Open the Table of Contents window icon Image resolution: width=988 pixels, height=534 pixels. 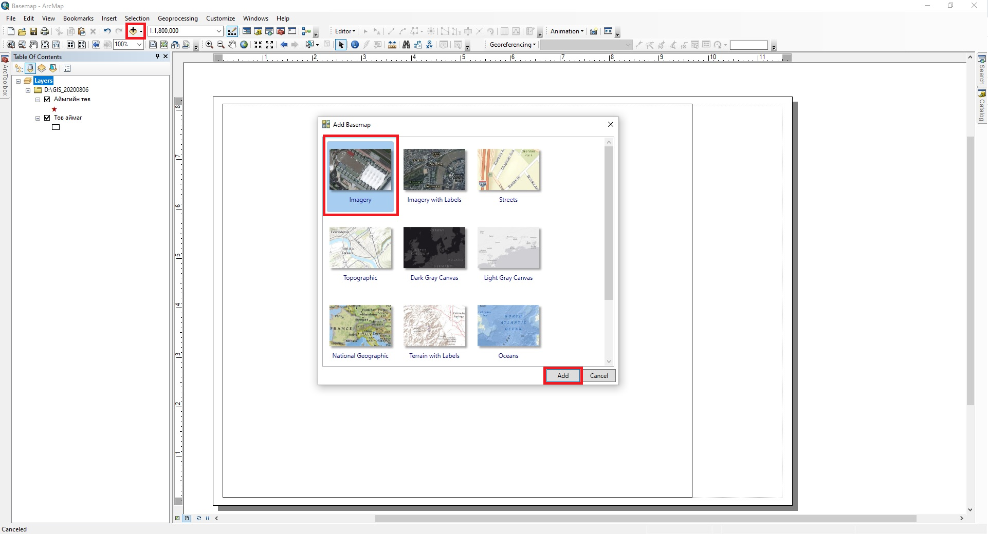click(x=247, y=31)
